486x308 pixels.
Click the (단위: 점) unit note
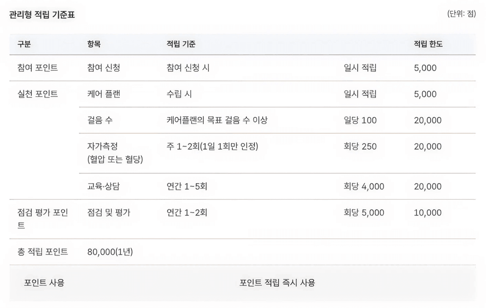pos(462,14)
